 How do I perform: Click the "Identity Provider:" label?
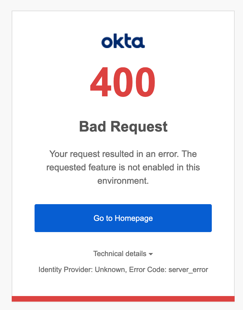pos(66,270)
